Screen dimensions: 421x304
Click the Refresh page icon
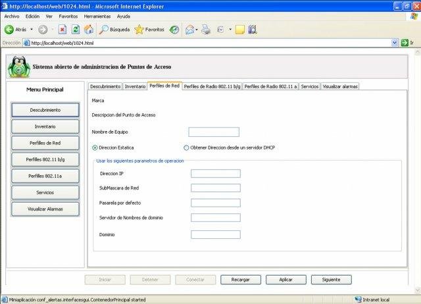76,29
